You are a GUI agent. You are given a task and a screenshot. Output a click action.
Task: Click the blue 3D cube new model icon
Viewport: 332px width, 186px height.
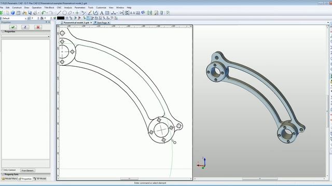pyautogui.click(x=12, y=13)
